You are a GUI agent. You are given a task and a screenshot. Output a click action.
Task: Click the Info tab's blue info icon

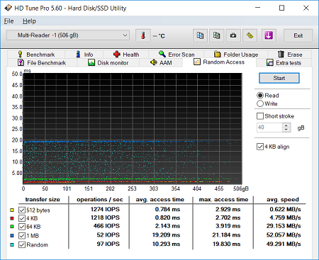click(78, 54)
